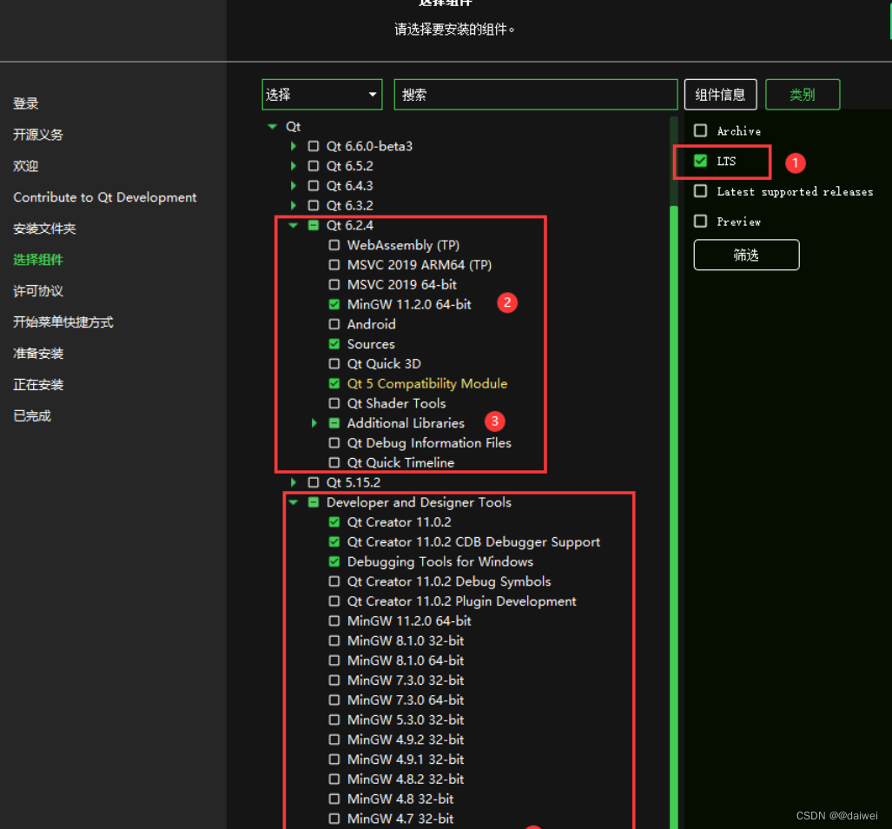Check MSVC 2019 64-bit checkbox
The height and width of the screenshot is (829, 892).
pos(334,284)
